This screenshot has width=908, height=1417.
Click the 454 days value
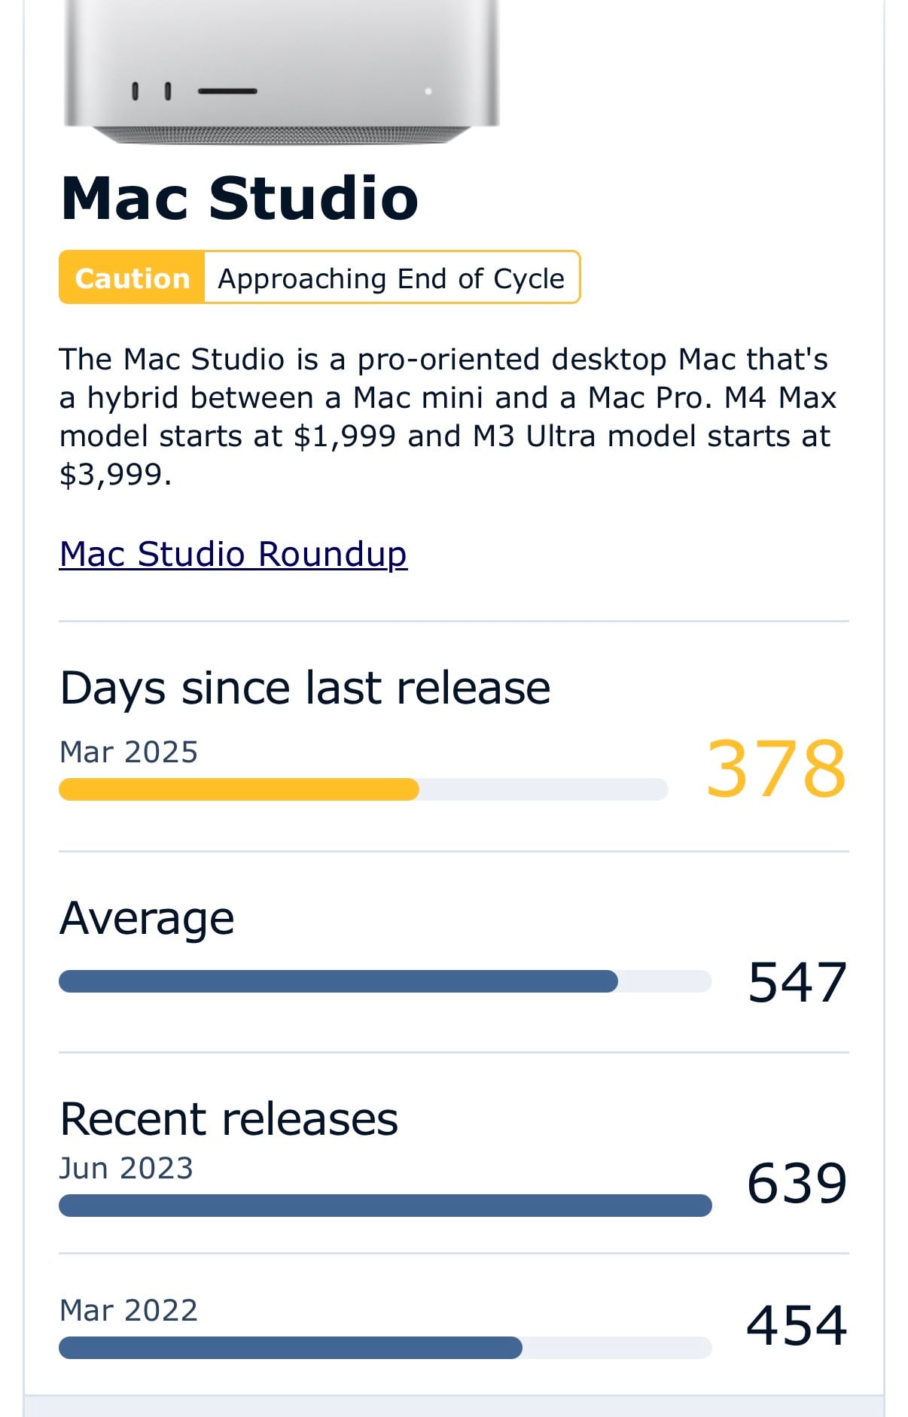click(797, 1325)
